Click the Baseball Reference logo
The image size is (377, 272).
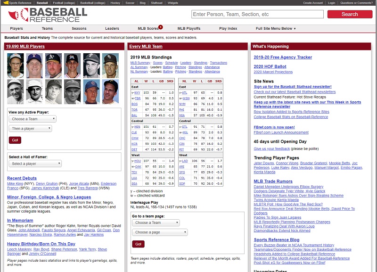click(48, 15)
